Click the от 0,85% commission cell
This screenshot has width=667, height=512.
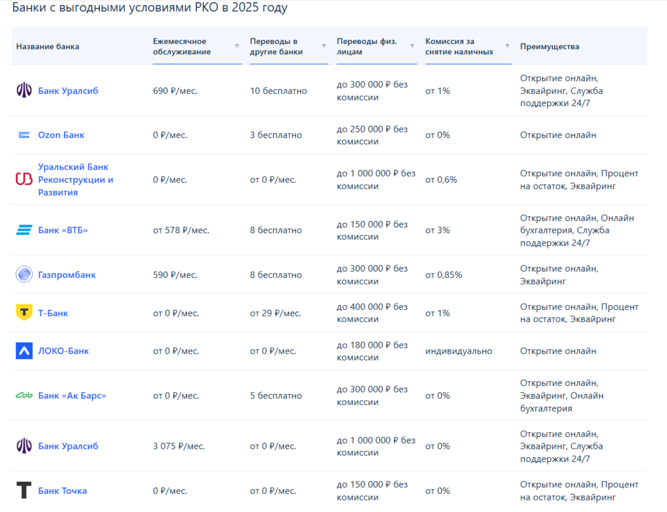point(444,275)
